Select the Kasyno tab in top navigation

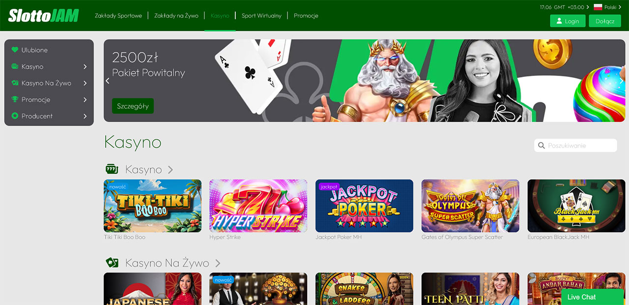tap(220, 16)
